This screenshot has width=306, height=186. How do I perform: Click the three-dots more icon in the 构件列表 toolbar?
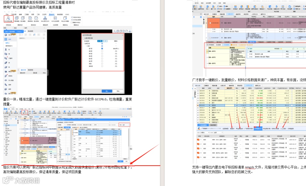(x=44, y=35)
